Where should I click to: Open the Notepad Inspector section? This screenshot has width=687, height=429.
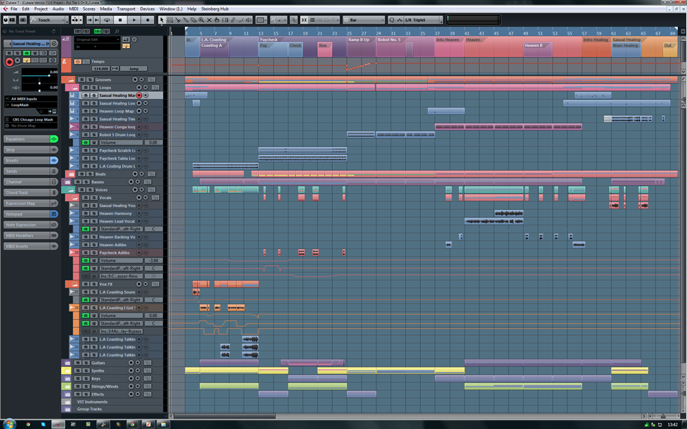click(x=31, y=214)
